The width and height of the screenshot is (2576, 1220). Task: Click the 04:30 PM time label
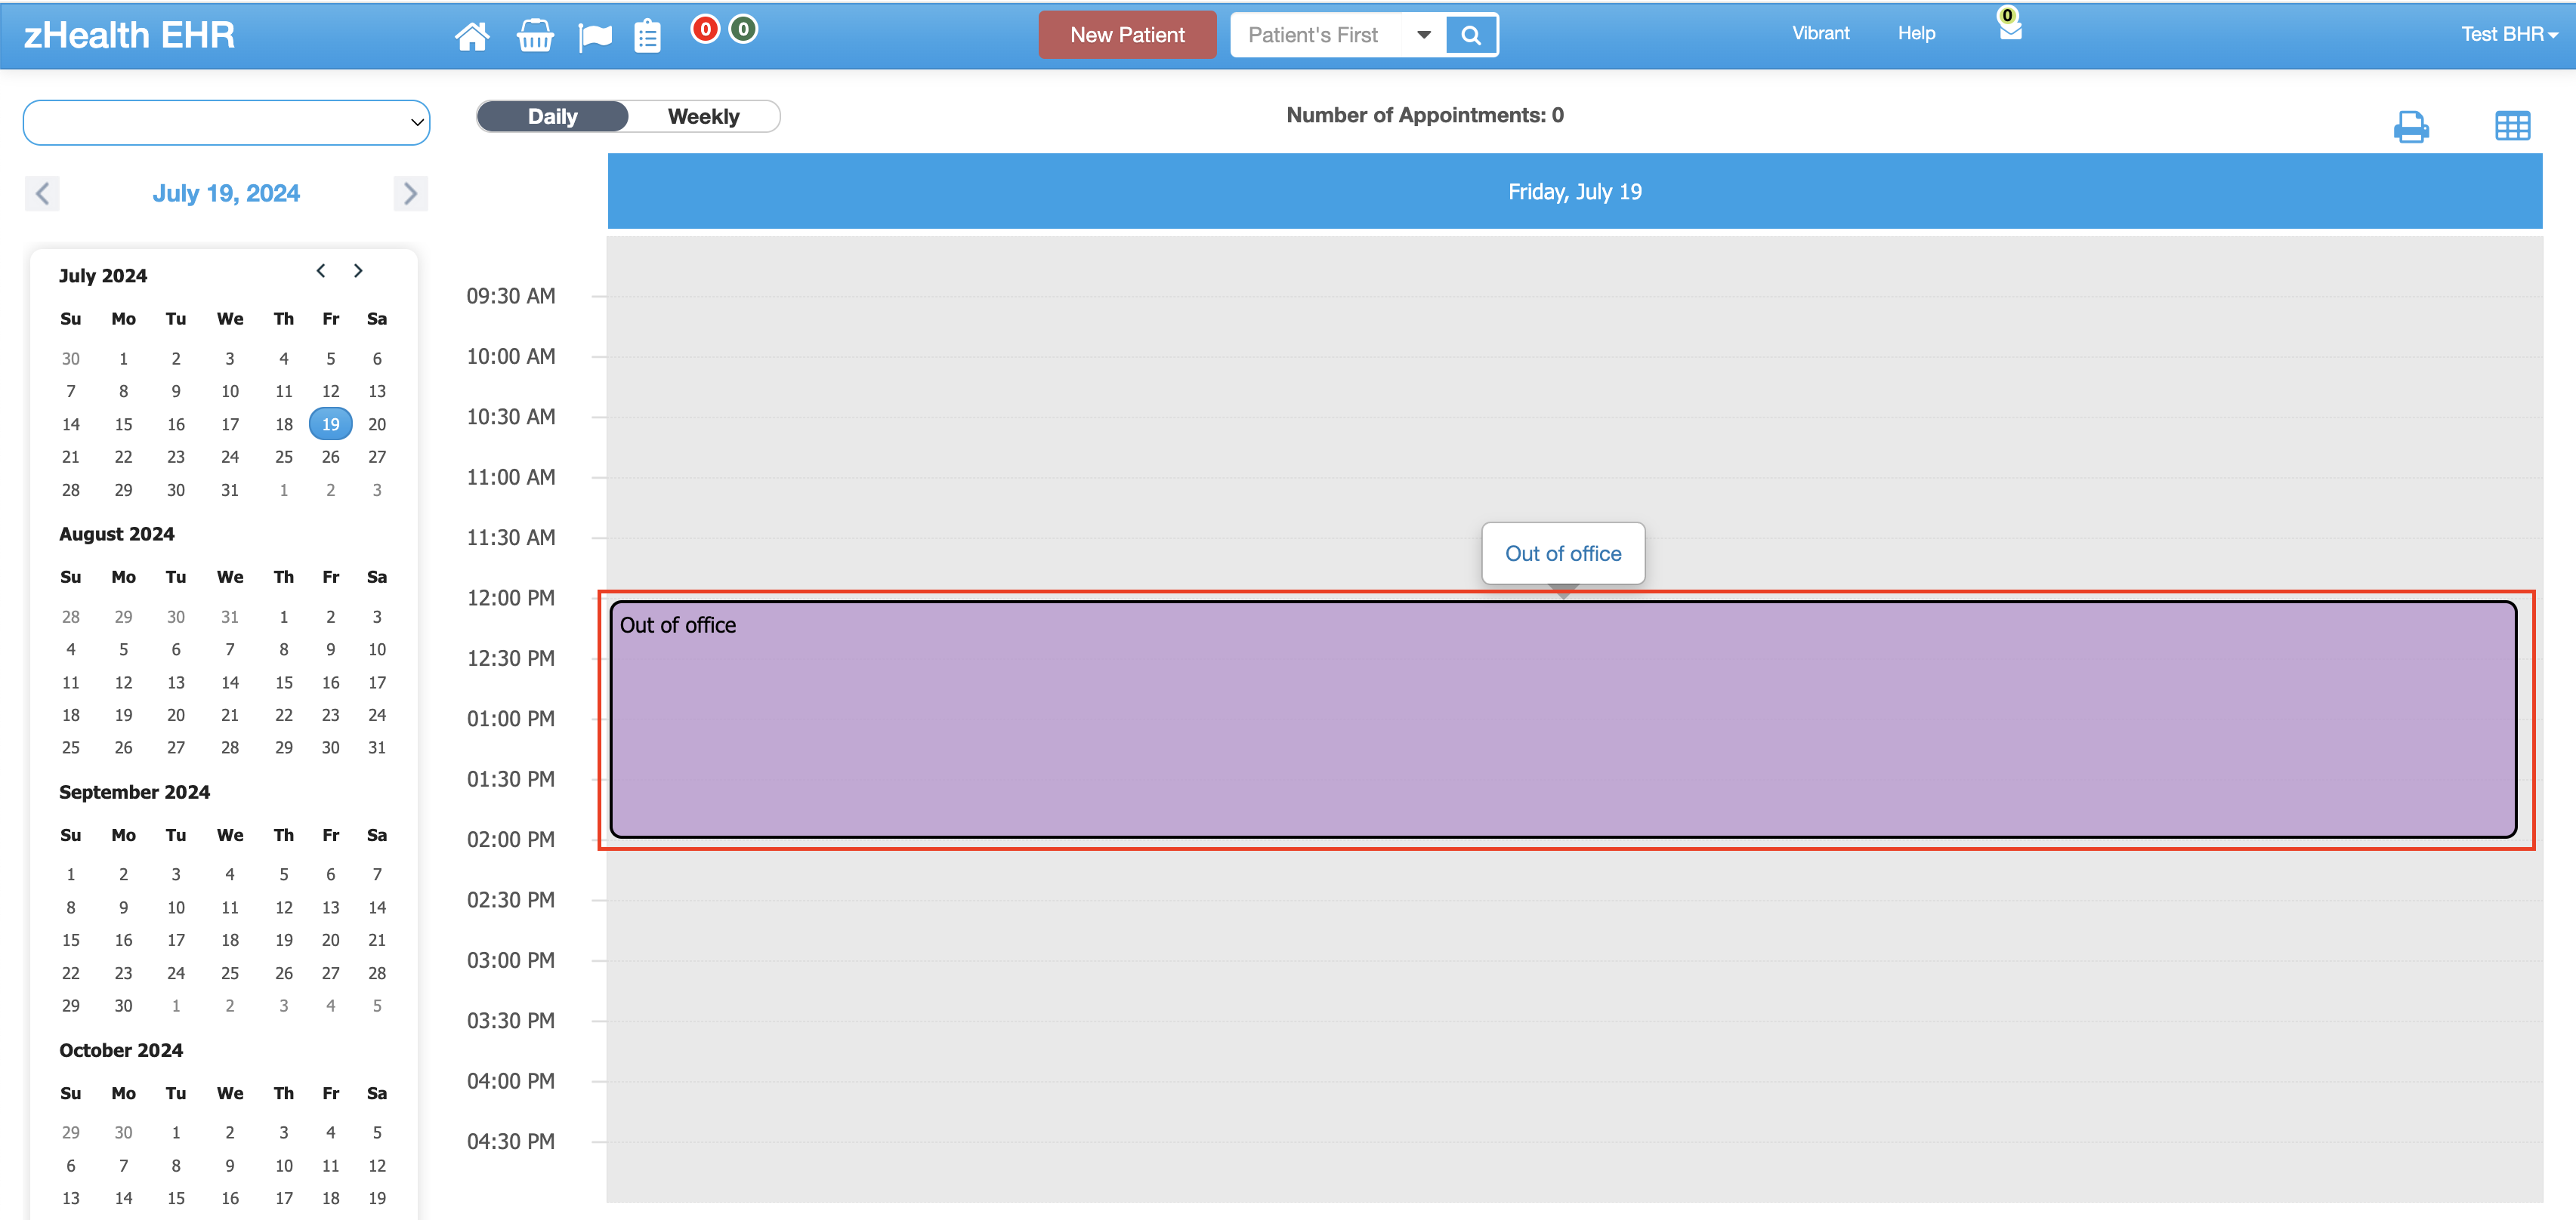point(511,1141)
